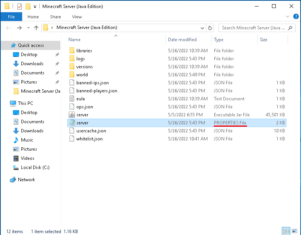
Task: Open the address bar history dropdown
Action: [x=202, y=28]
